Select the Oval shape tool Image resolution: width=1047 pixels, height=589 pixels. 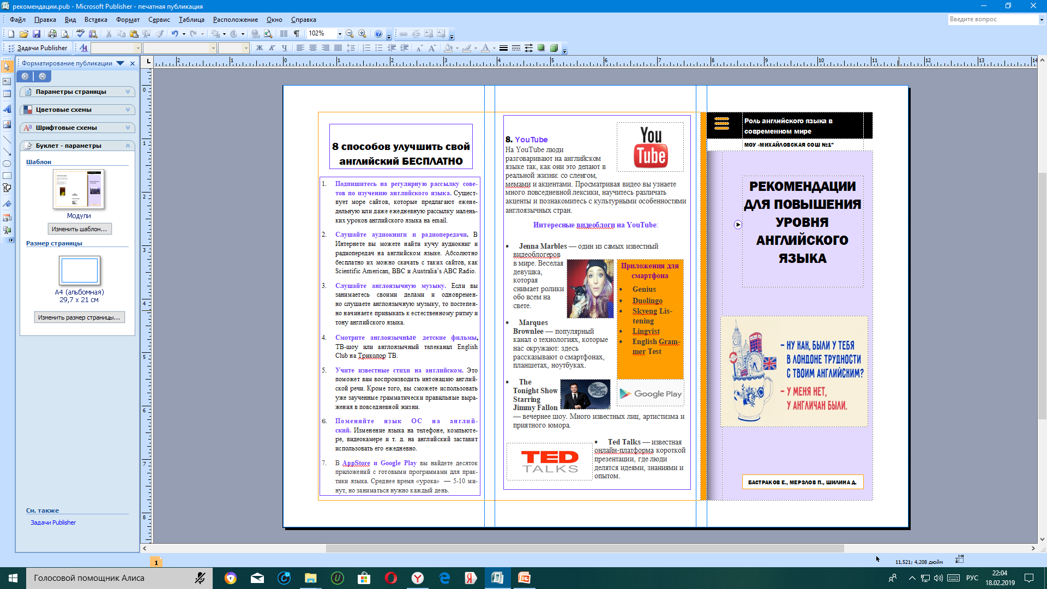pyautogui.click(x=7, y=164)
